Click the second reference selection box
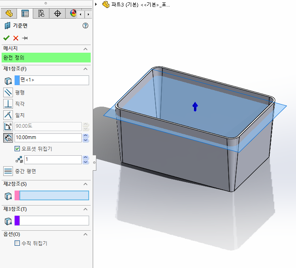Image resolution: width=296 pixels, height=268 pixels. pyautogui.click(x=54, y=195)
